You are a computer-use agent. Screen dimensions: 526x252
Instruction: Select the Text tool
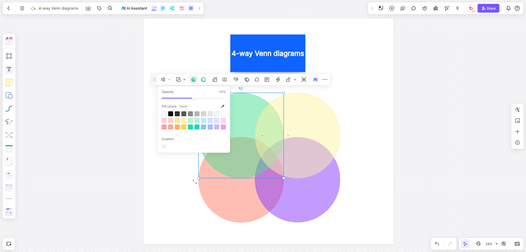(9, 69)
